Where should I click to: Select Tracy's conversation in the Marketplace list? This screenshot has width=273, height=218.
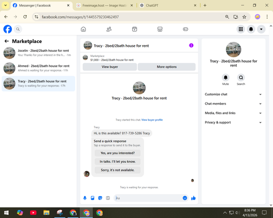pyautogui.click(x=38, y=83)
